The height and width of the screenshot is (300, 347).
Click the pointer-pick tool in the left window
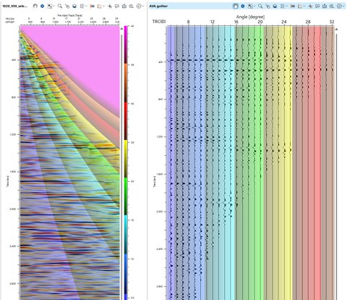67,7
